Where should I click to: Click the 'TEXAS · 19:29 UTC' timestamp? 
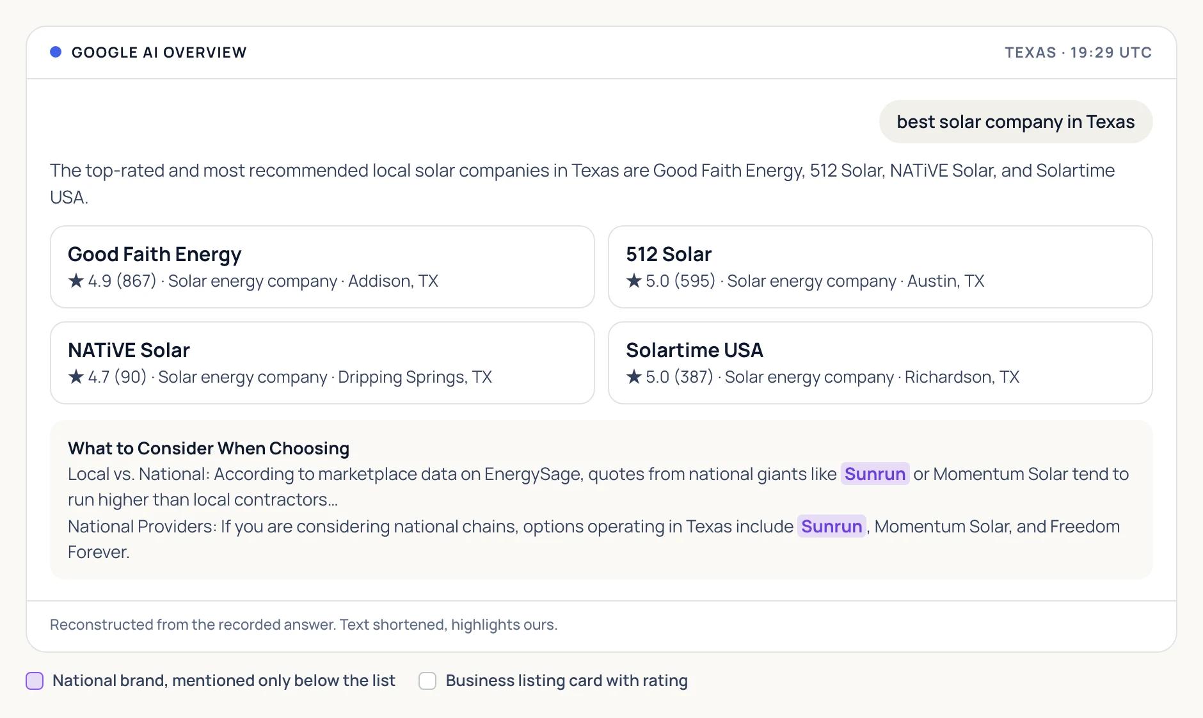(1078, 52)
